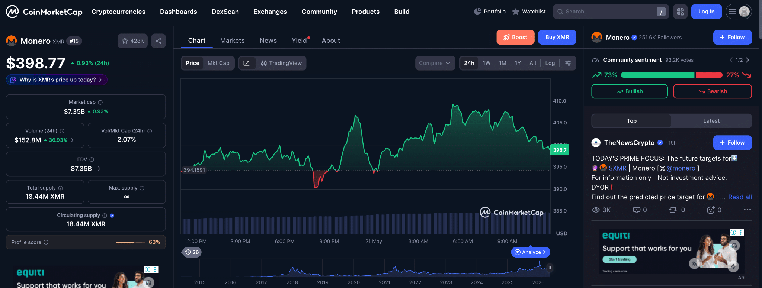Open the Cryptocurrencies menu
Image resolution: width=762 pixels, height=288 pixels.
pos(118,12)
